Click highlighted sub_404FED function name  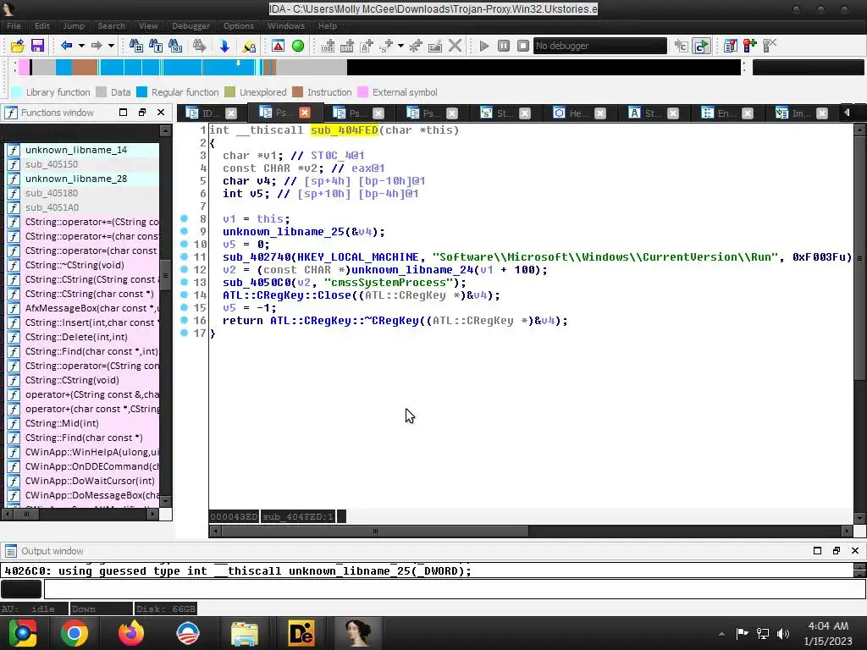(x=345, y=129)
